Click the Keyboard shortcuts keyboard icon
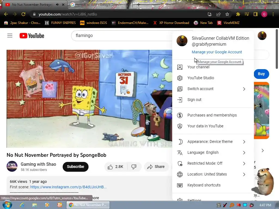Screen dimensions: 279x209 coord(180,185)
